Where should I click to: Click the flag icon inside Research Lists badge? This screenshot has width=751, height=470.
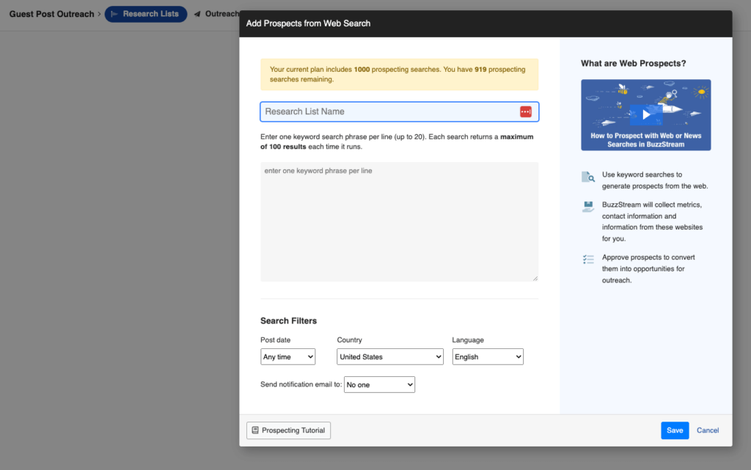pos(114,14)
